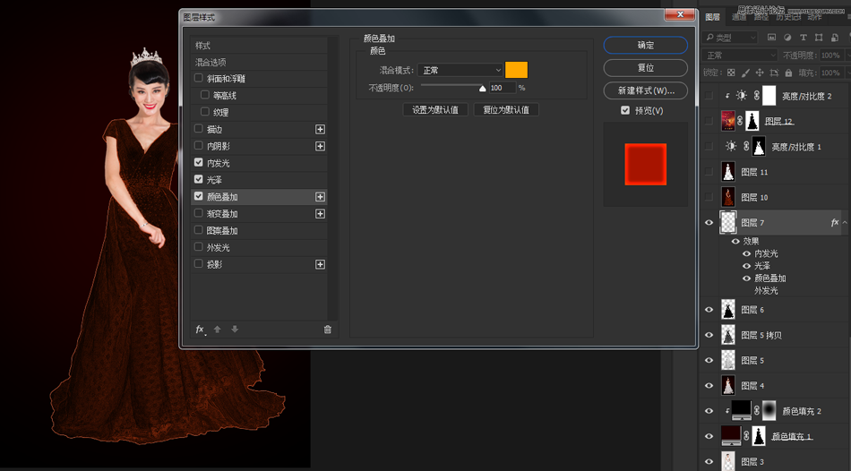851x471 pixels.
Task: Show 图层 10 via visibility box
Action: pos(709,197)
